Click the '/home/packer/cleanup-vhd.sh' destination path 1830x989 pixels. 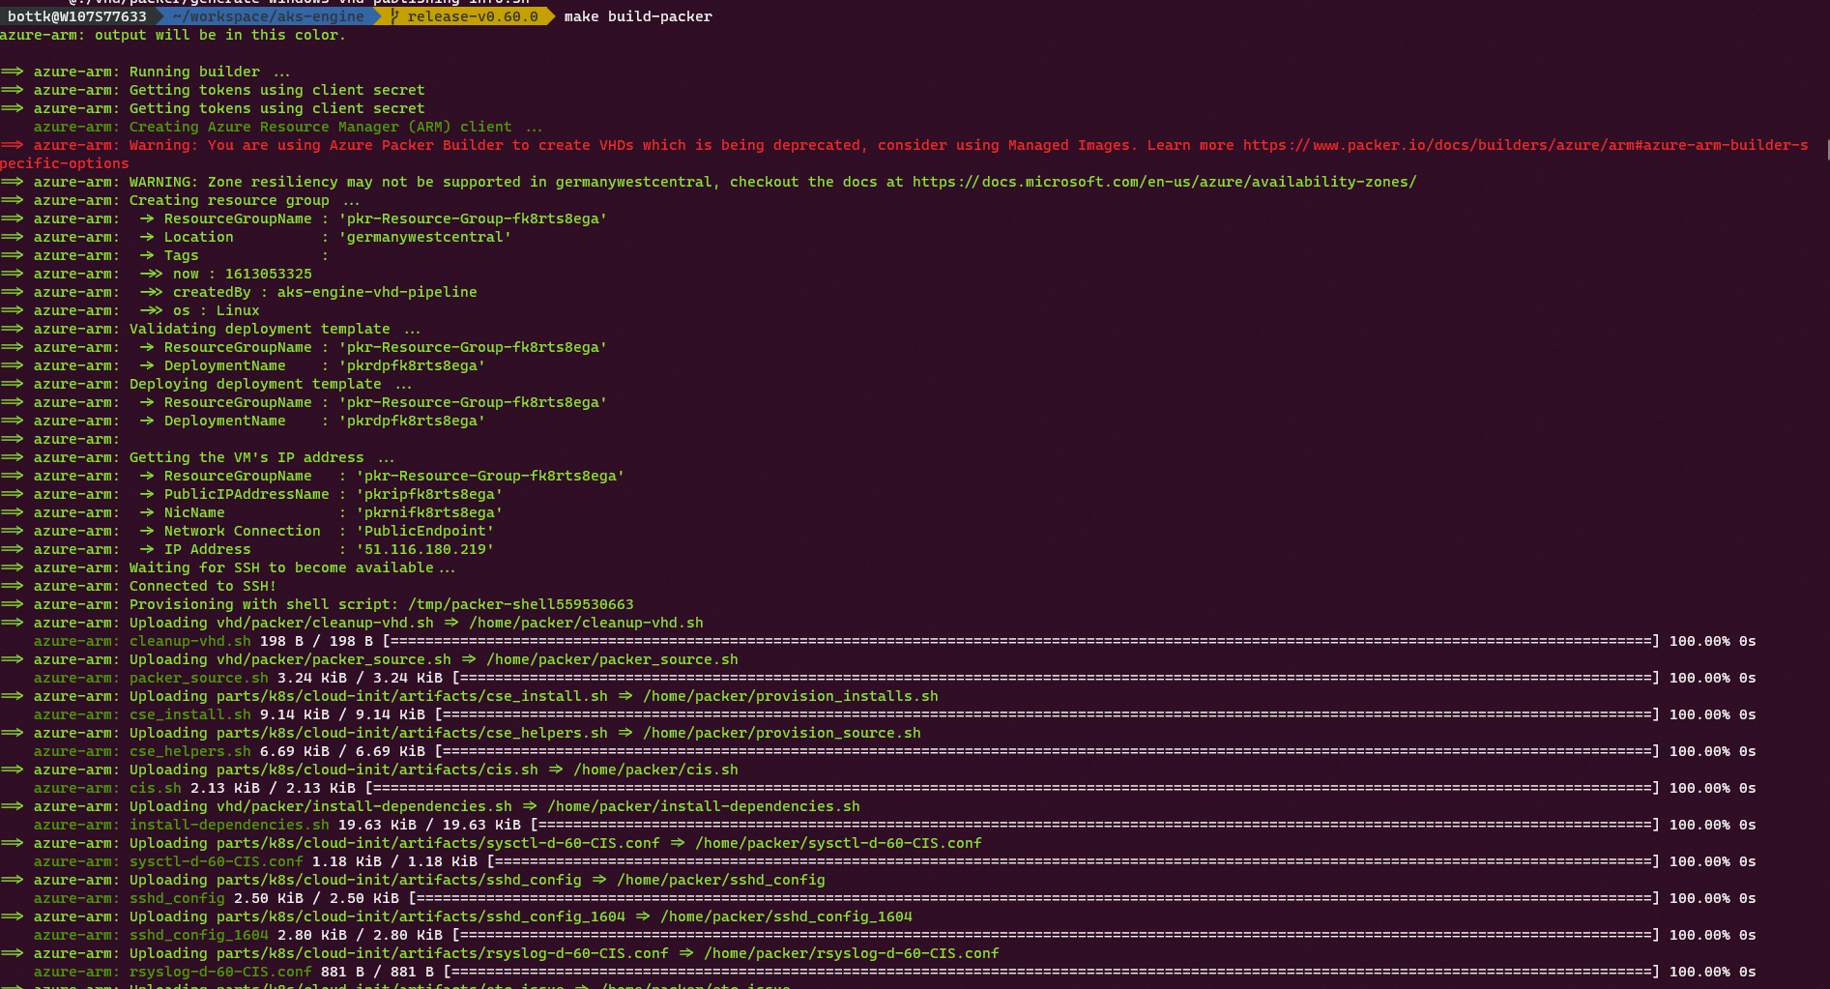click(x=586, y=623)
